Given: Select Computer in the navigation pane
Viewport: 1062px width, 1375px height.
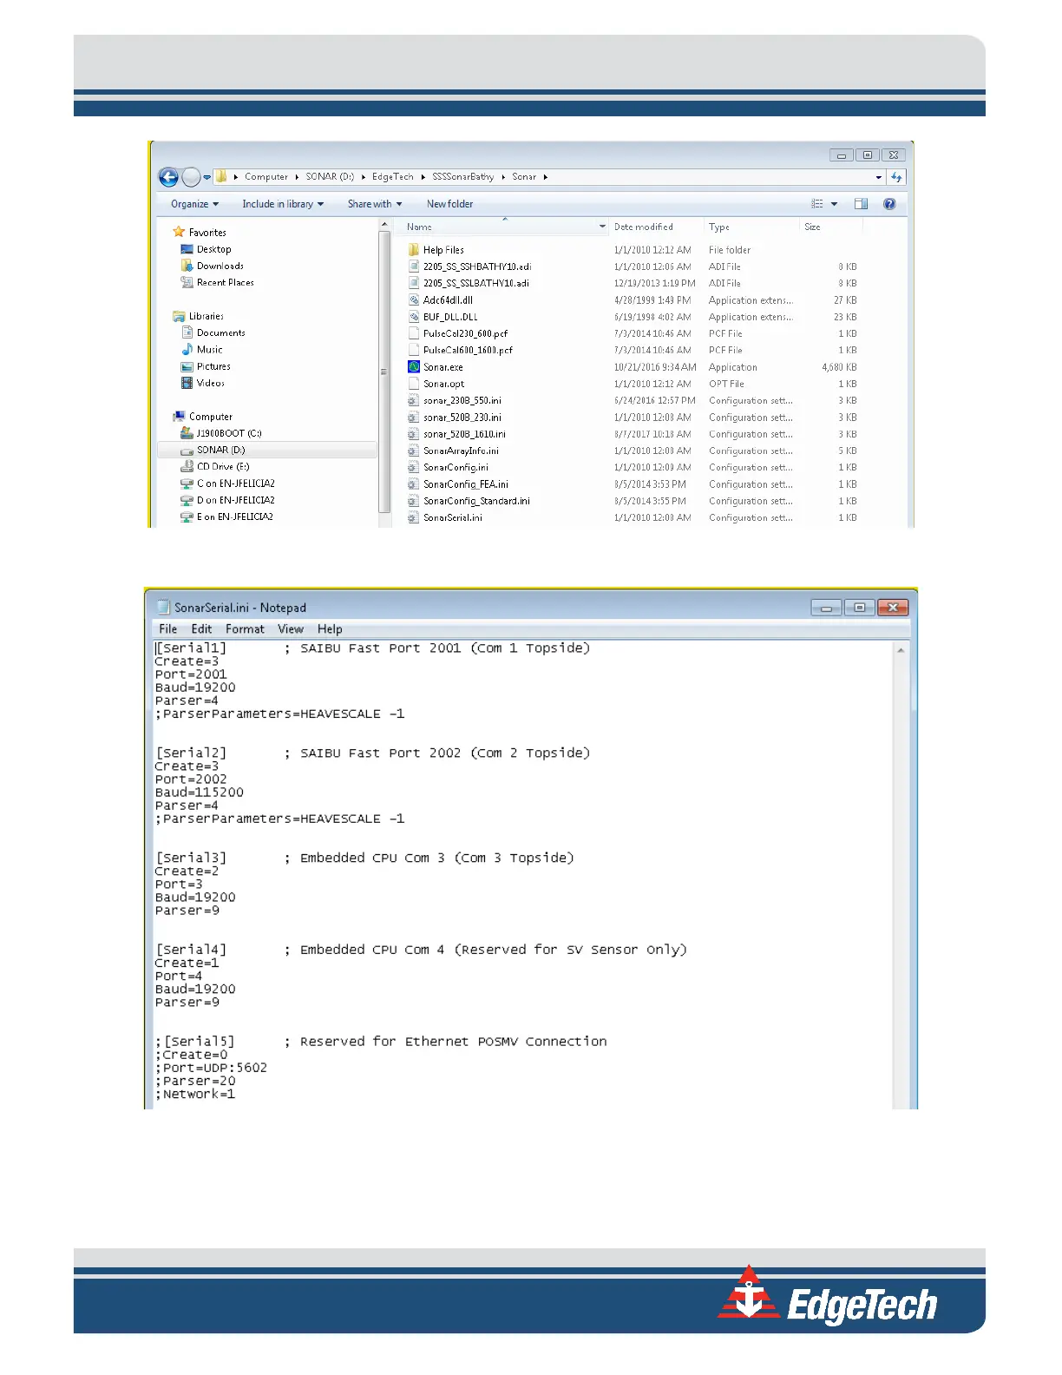Looking at the screenshot, I should (210, 417).
